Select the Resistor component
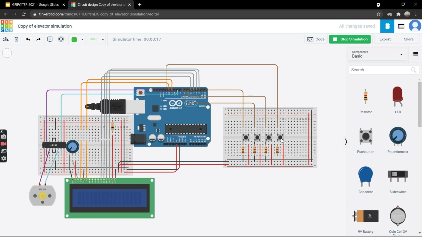Viewport: 422px width, 237px height. tap(366, 99)
